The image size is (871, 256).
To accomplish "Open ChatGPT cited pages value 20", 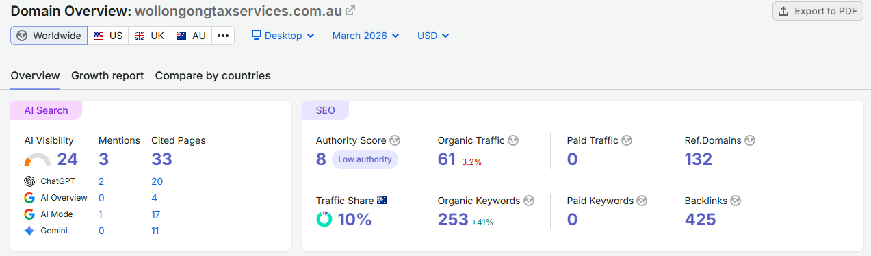I will click(x=157, y=181).
